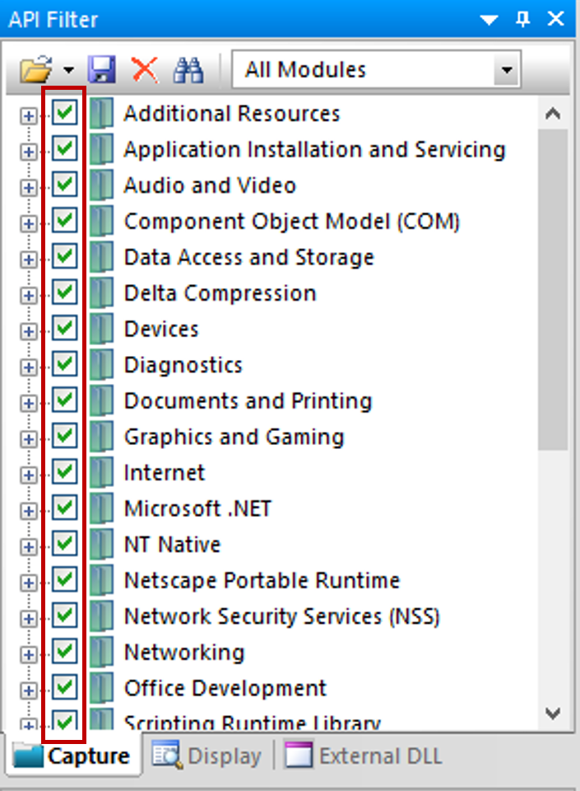Click the red X delete icon
This screenshot has height=791, width=580.
(x=145, y=70)
